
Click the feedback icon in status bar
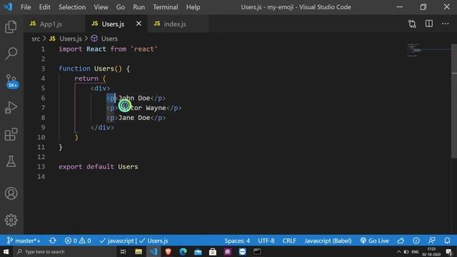[431, 241]
